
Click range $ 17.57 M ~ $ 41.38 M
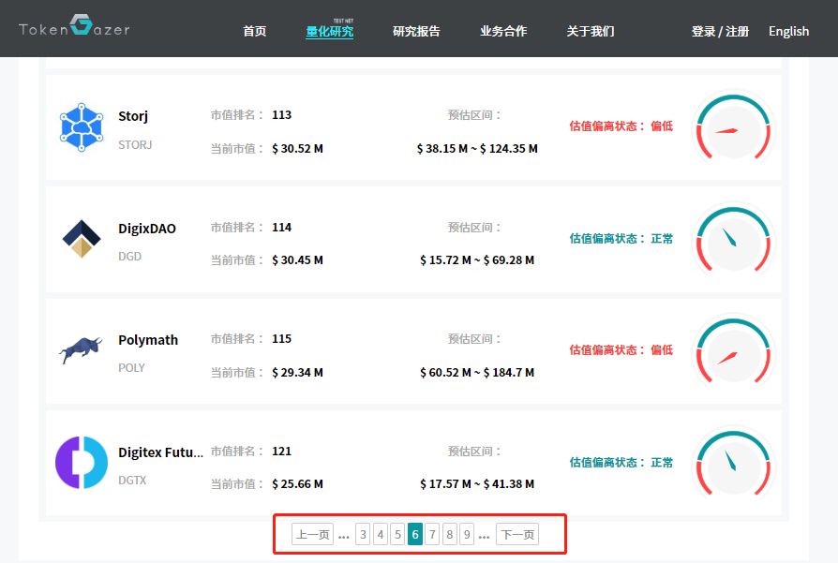(477, 484)
